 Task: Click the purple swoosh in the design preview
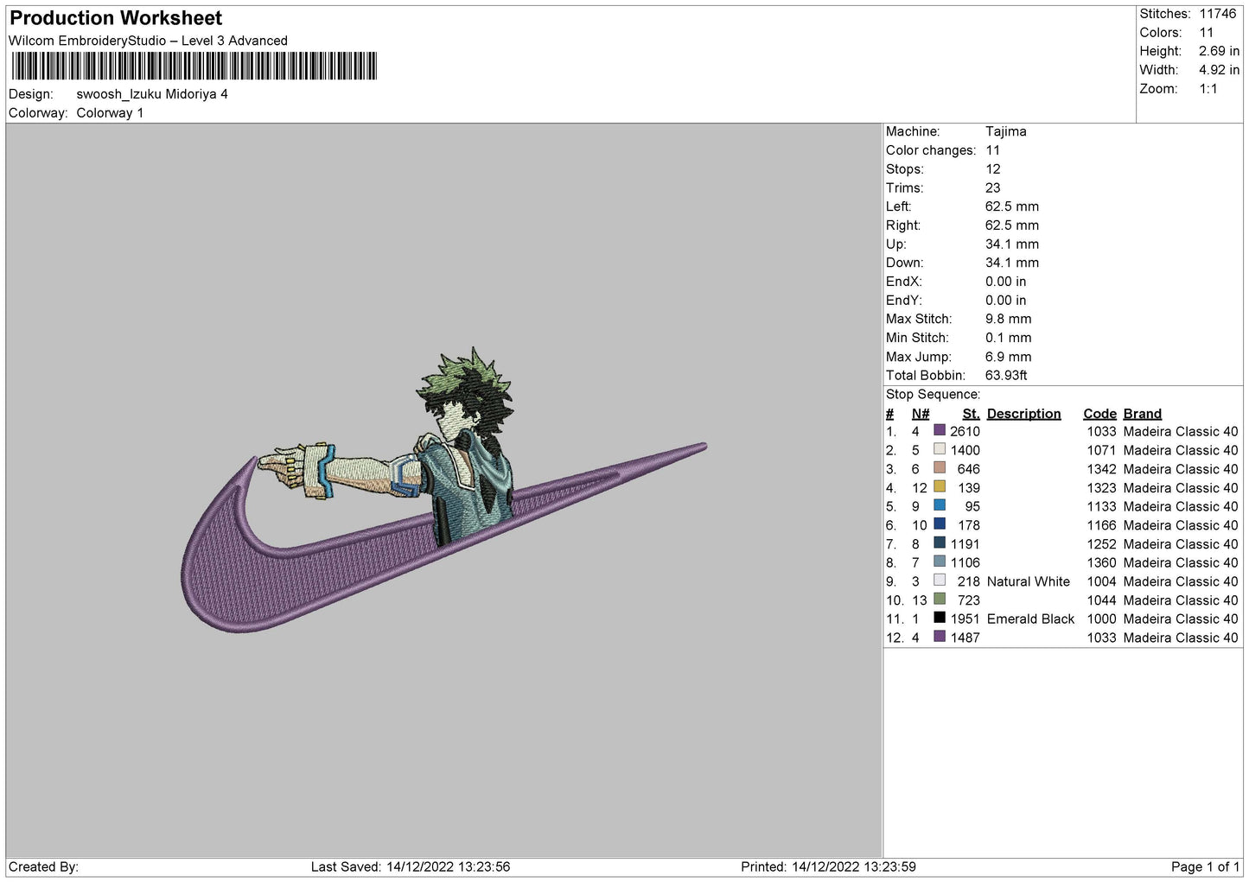[259, 570]
